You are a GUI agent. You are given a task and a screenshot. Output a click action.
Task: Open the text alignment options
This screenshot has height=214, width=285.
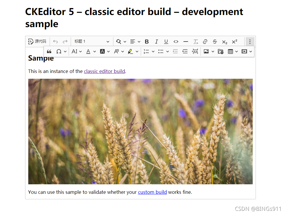(x=133, y=42)
